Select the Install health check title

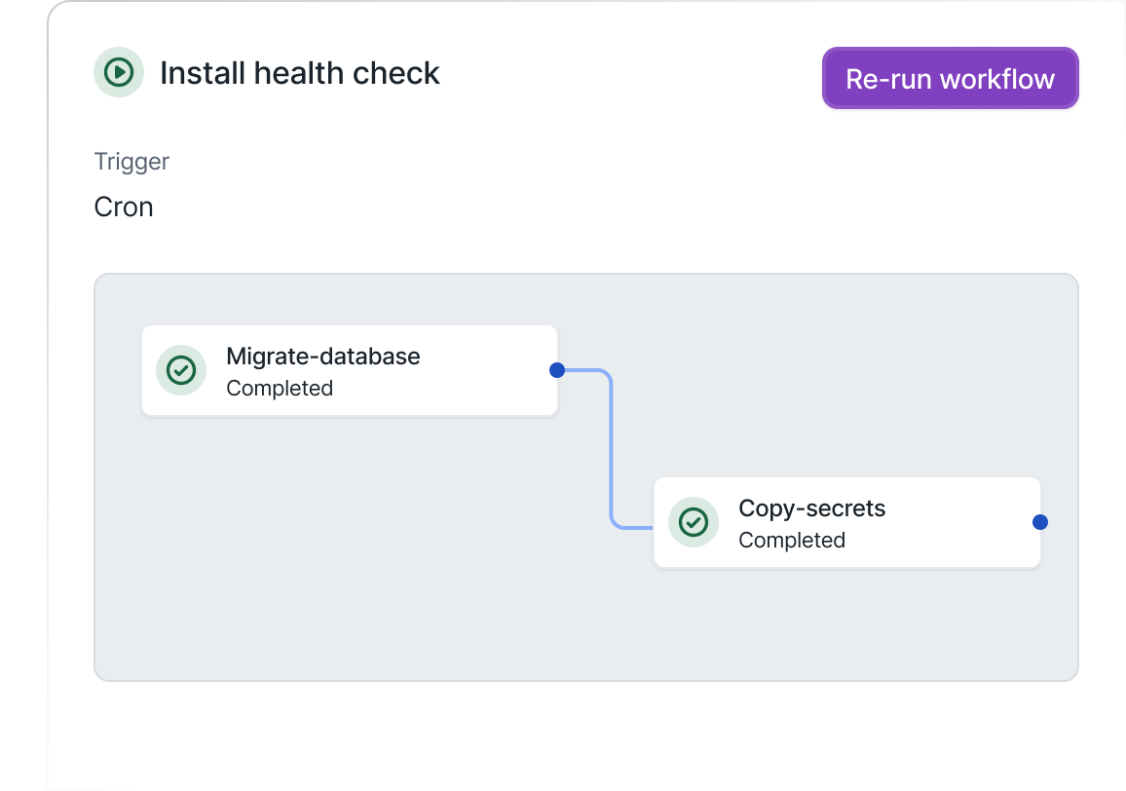click(299, 73)
